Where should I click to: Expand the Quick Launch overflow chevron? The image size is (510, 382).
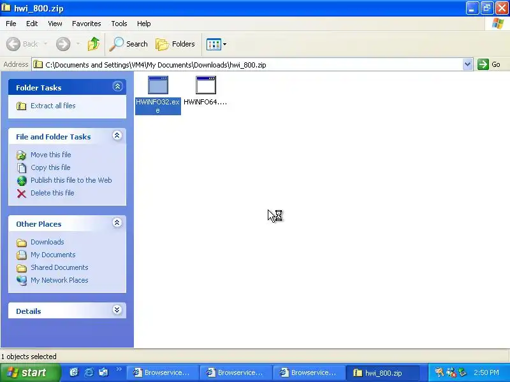click(119, 369)
